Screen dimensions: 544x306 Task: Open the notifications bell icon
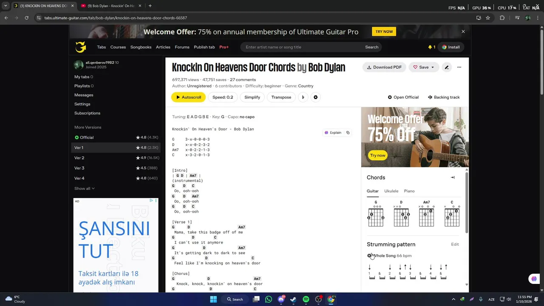(x=430, y=47)
